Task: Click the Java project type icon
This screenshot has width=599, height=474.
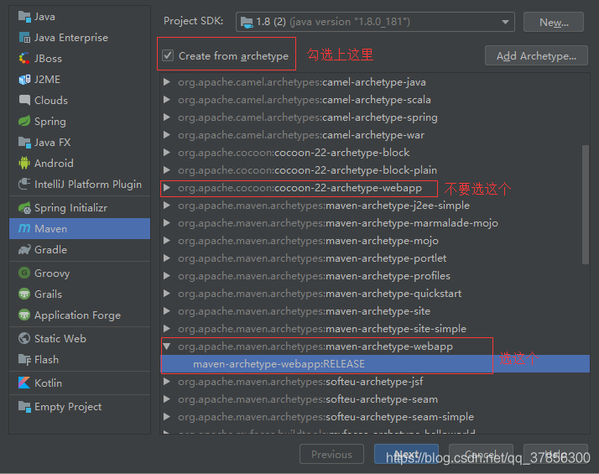Action: click(24, 17)
